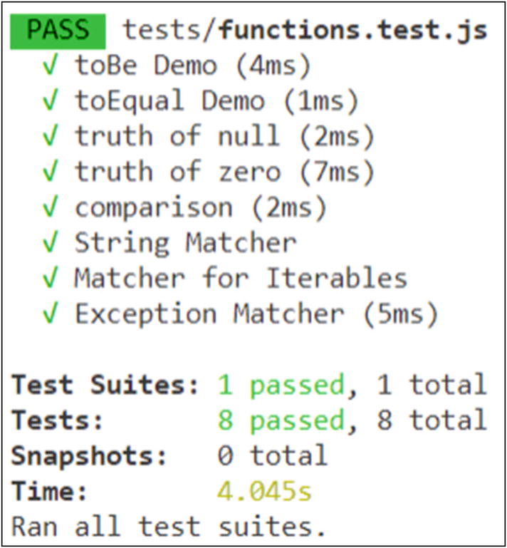Click the Test Suites summary label
Viewport: 507px width, 548px height.
coord(106,385)
